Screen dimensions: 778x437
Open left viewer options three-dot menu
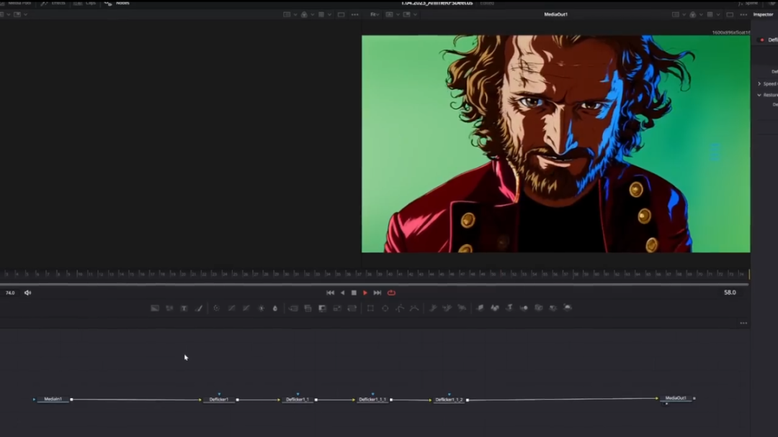[x=354, y=14]
